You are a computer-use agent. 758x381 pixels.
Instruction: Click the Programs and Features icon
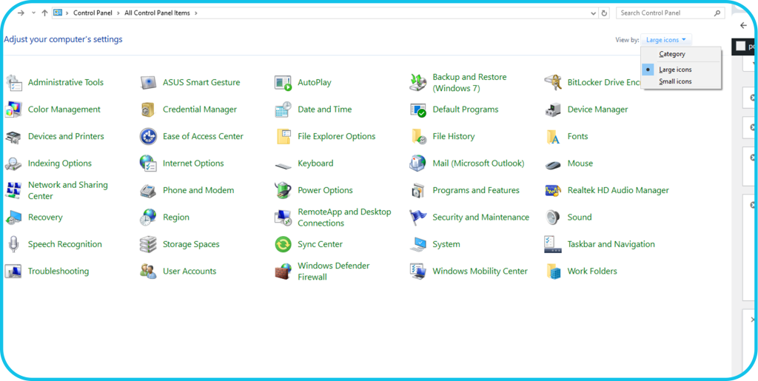(x=417, y=190)
